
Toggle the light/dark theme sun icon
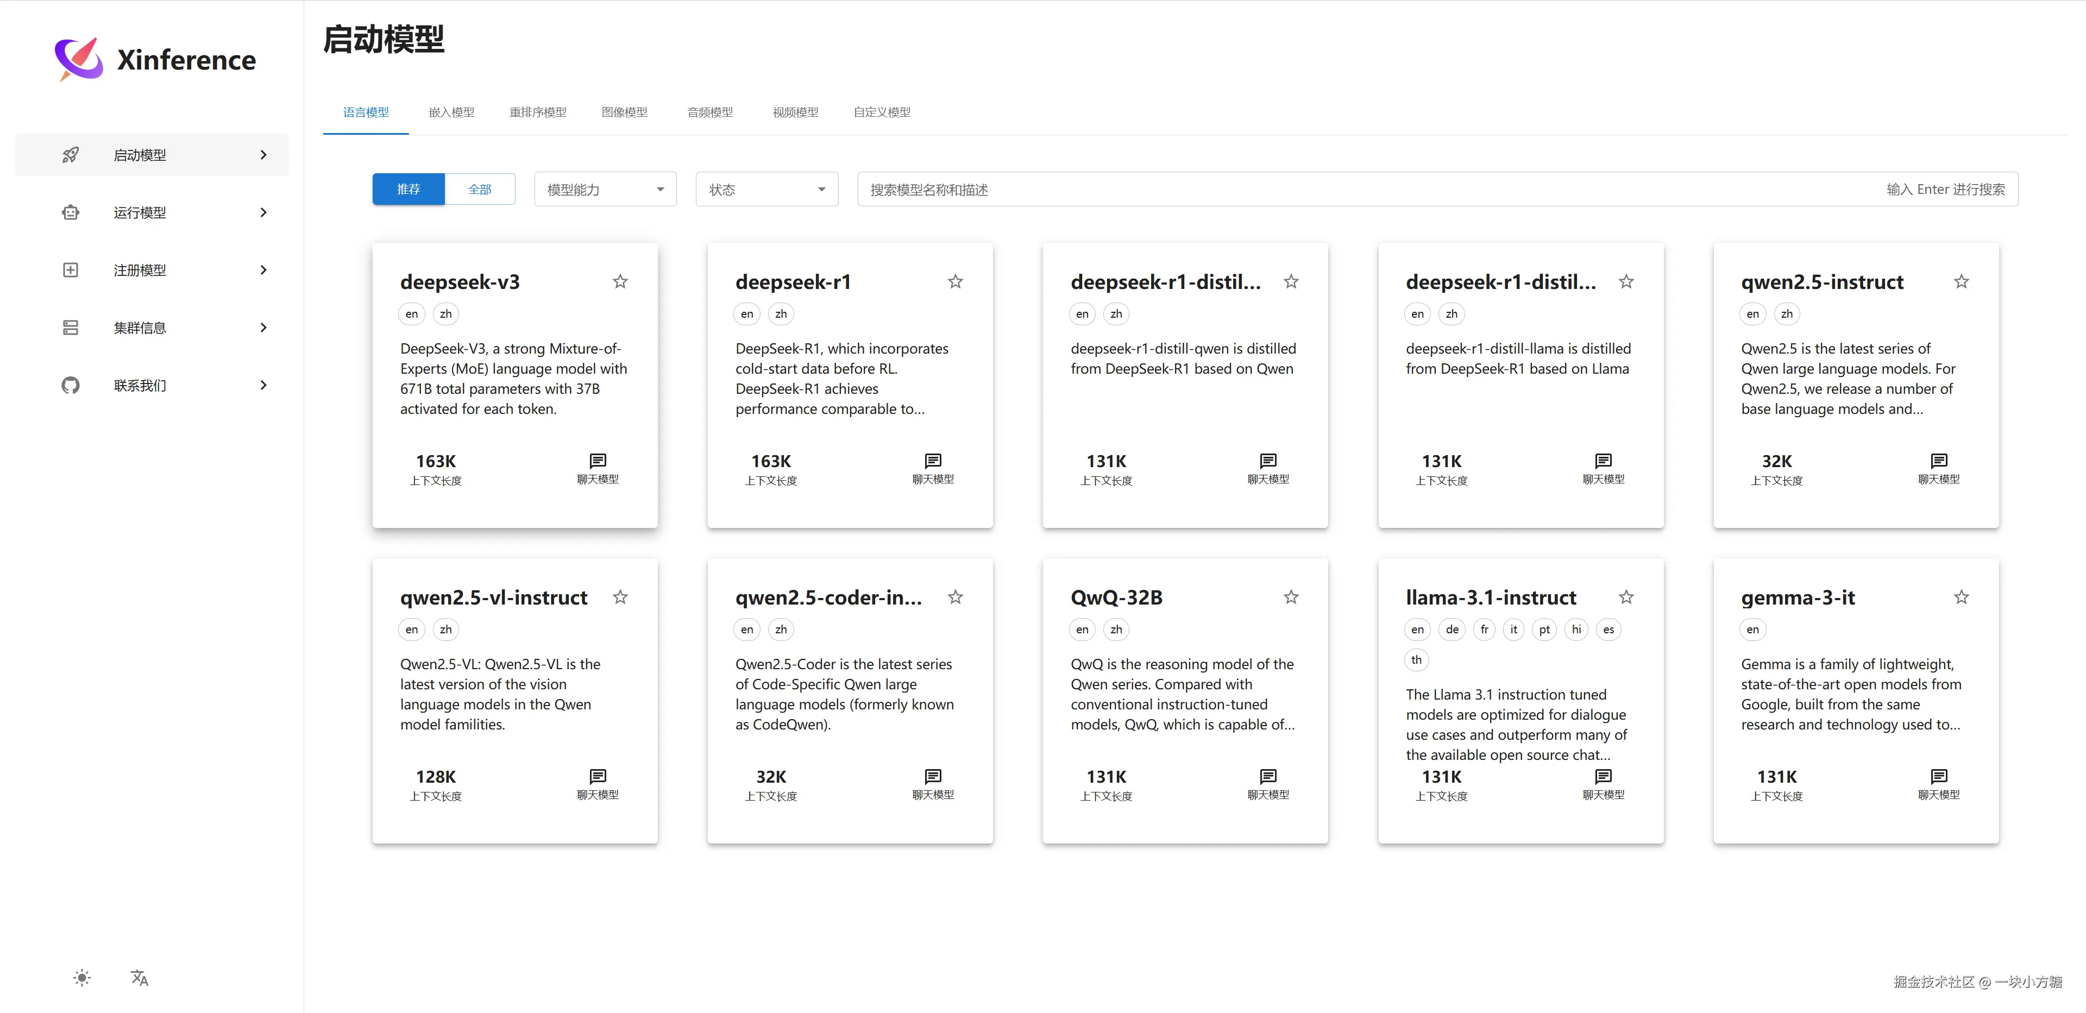(82, 977)
